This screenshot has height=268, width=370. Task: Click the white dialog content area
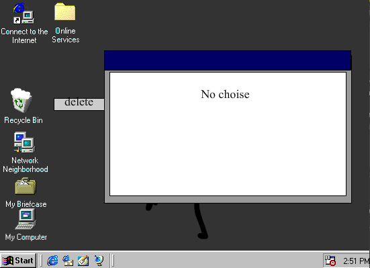coord(228,134)
